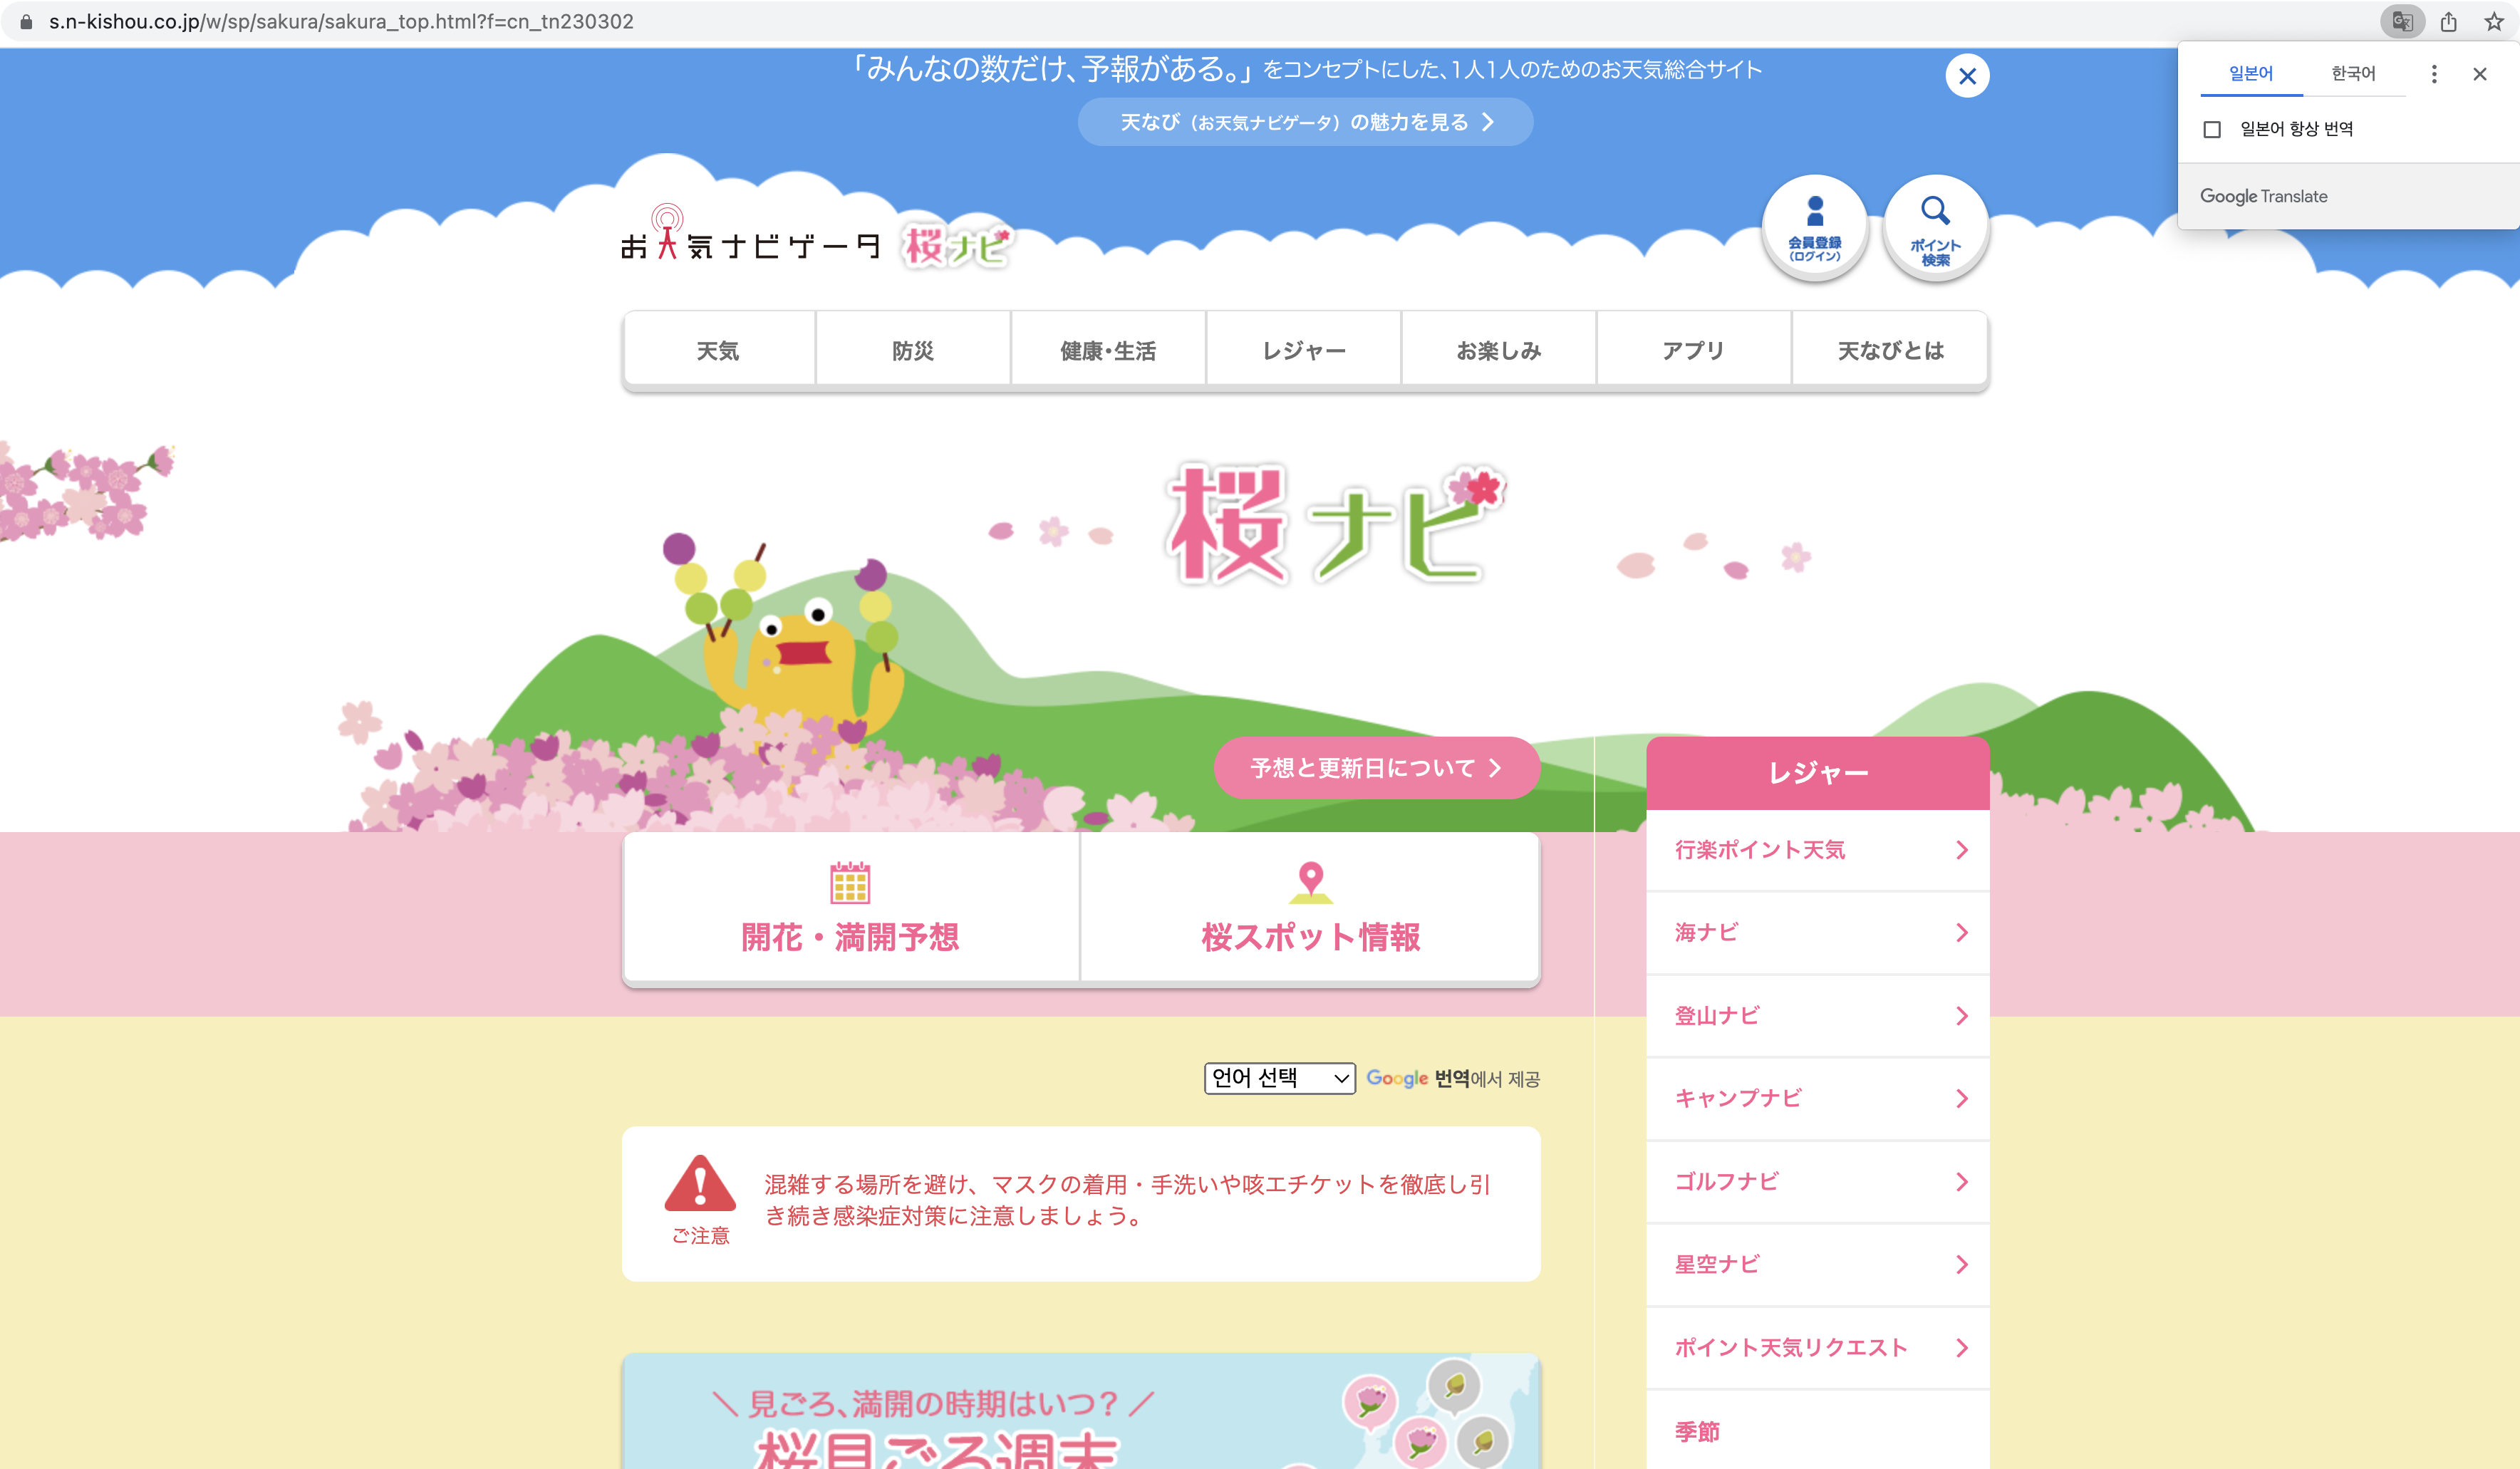Expand 行楽ポイント天気 chevron in sidebar

[x=1961, y=850]
